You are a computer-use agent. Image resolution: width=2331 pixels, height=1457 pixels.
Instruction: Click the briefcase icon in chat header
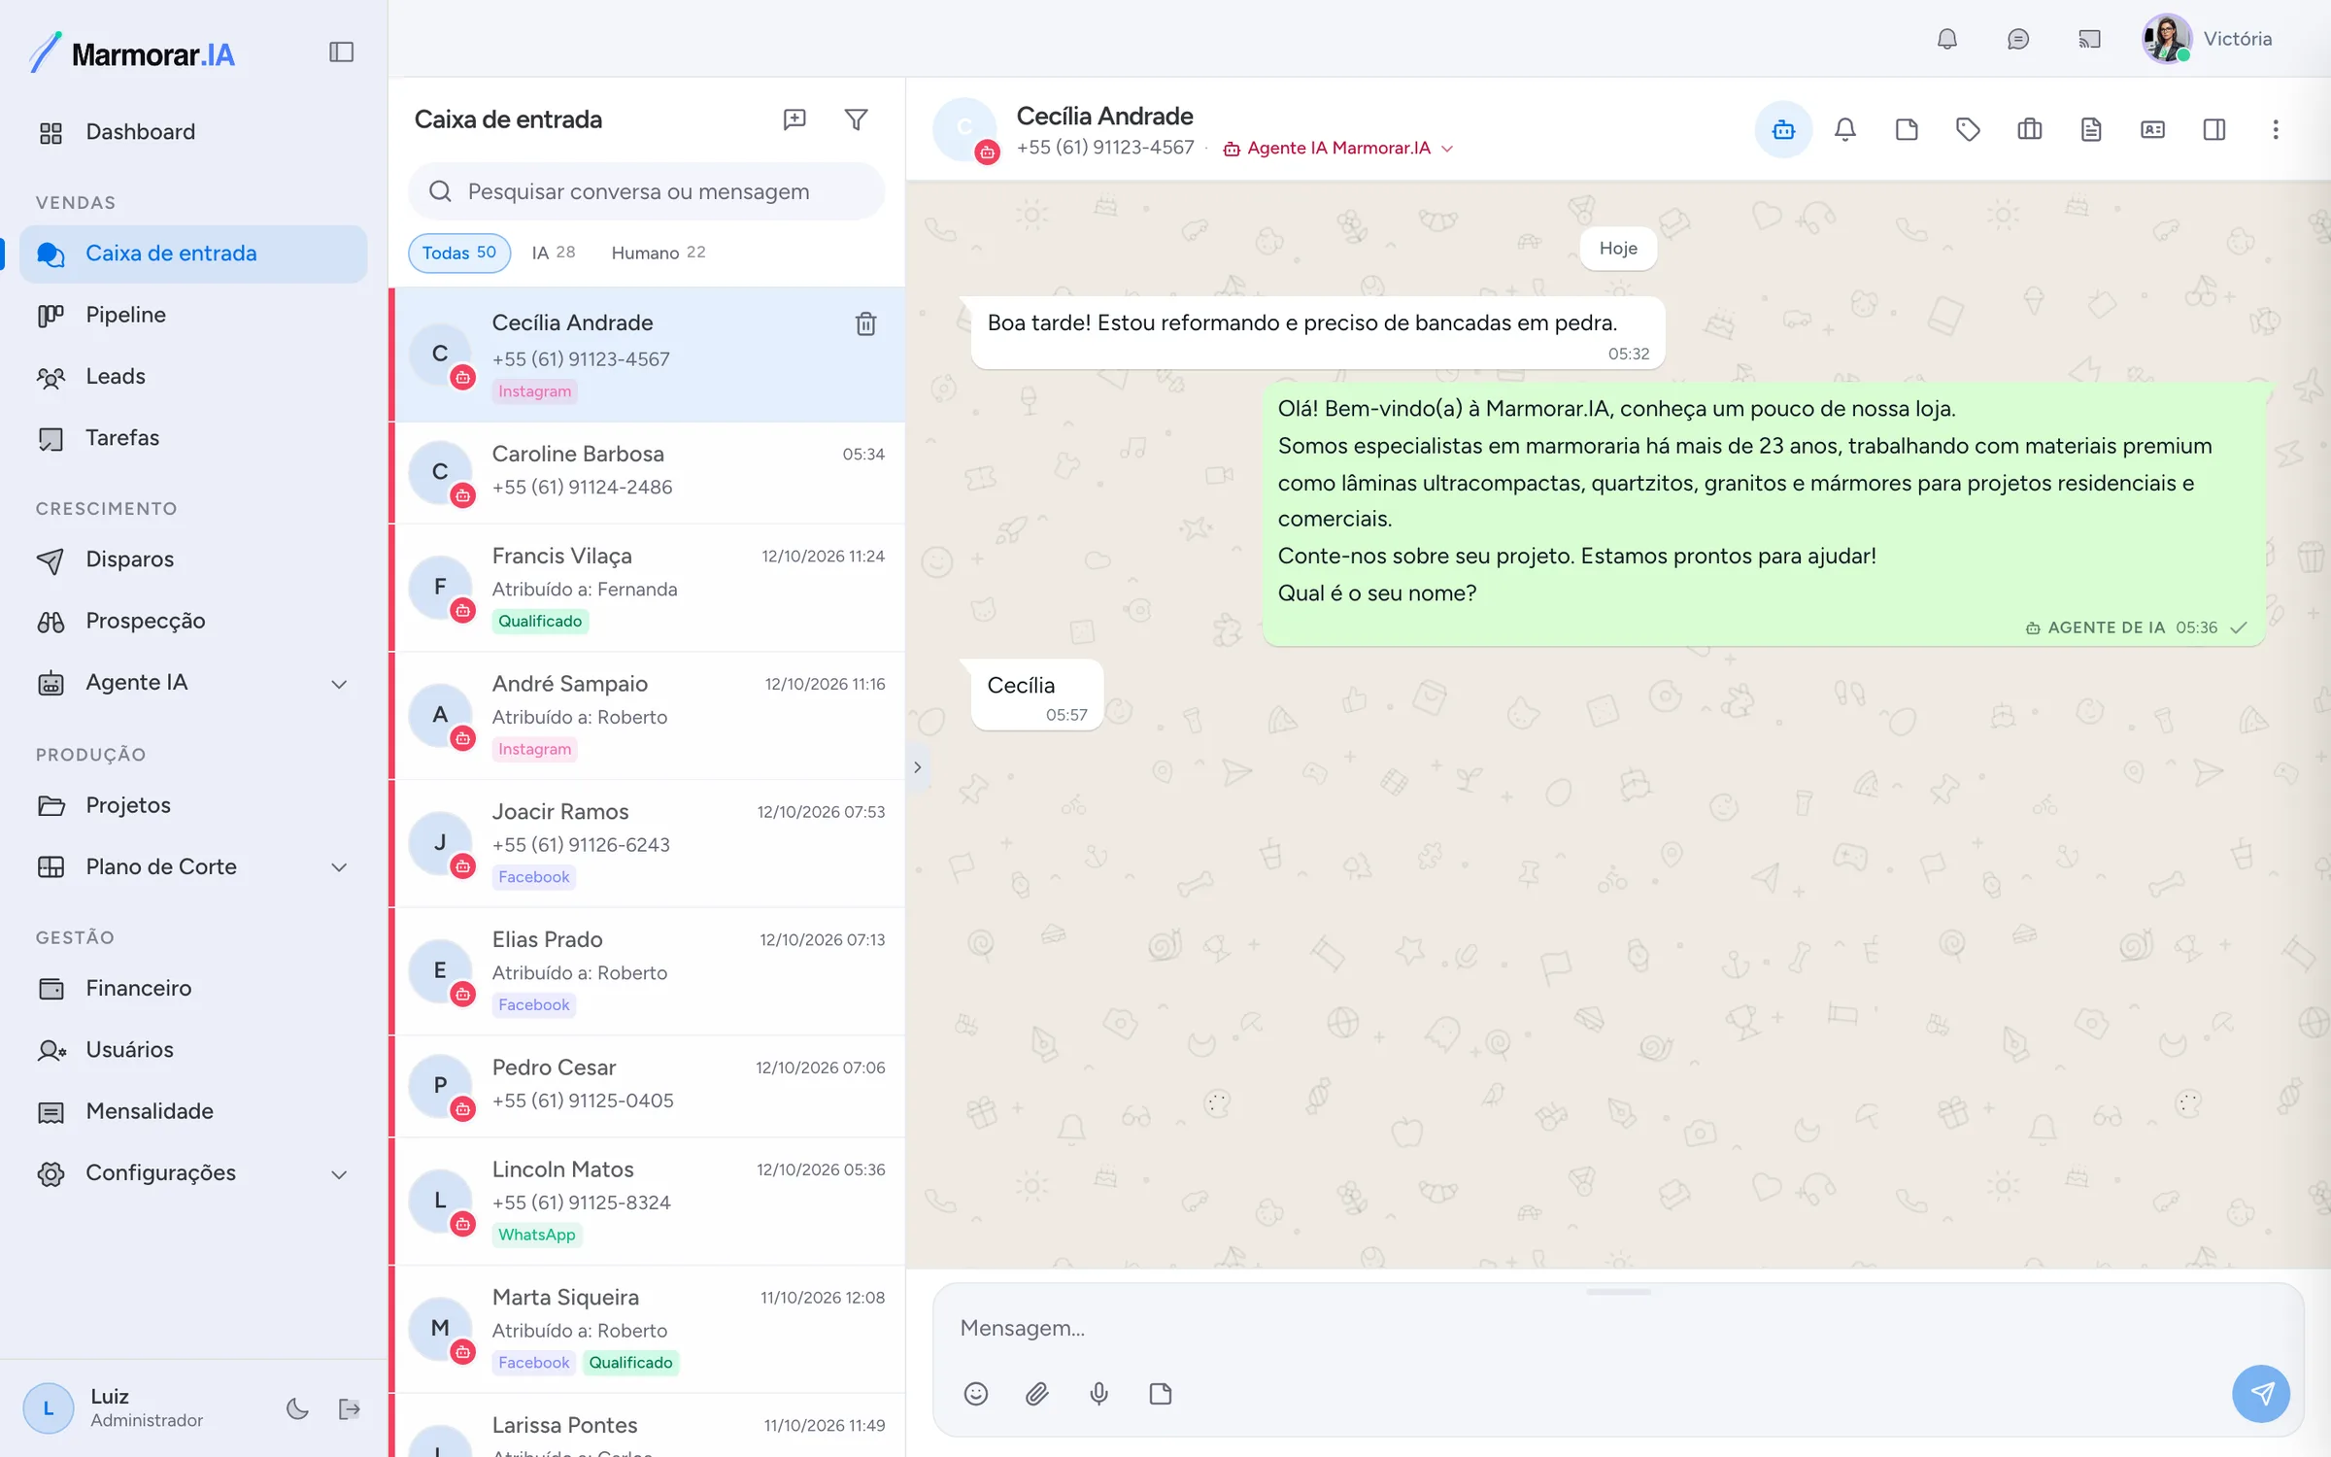point(2029,129)
